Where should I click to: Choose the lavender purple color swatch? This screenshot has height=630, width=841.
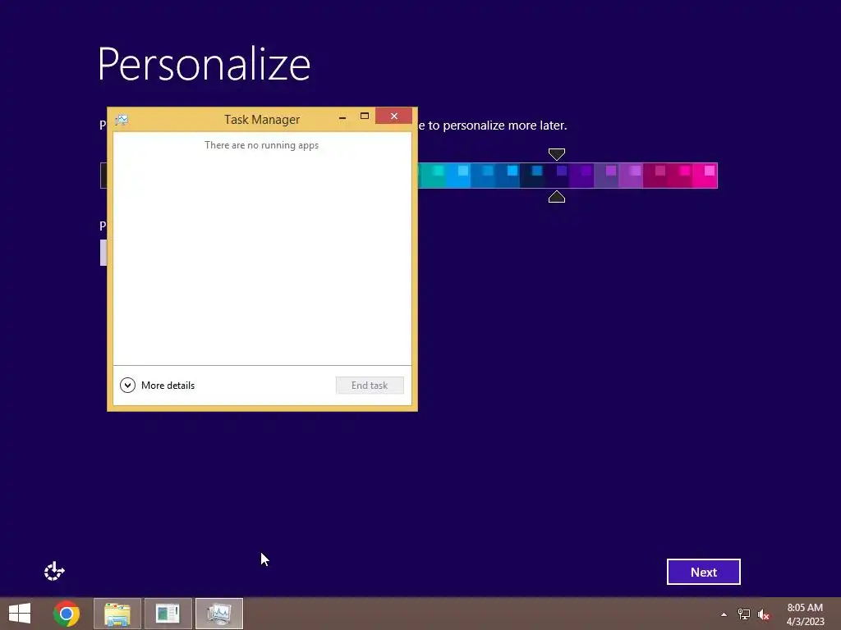[631, 176]
